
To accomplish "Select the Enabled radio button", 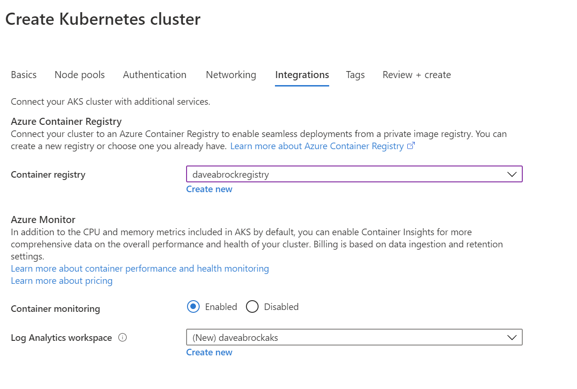I will coord(193,307).
